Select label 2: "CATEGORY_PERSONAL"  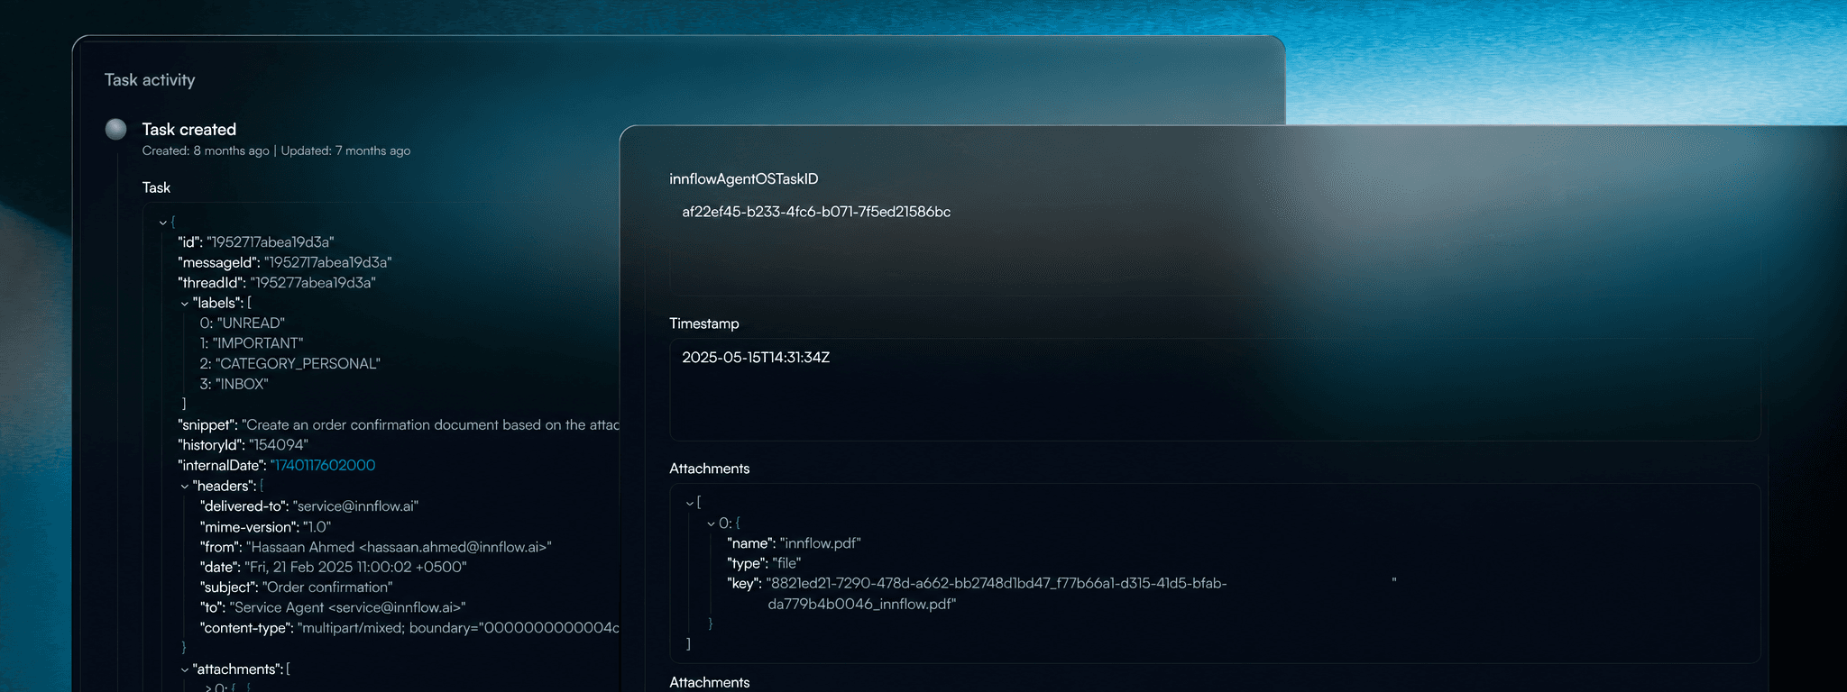(290, 364)
